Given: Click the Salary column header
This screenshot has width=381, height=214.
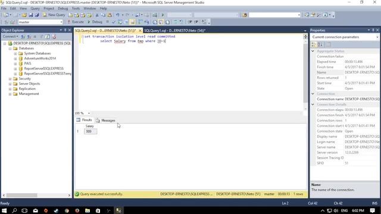Looking at the screenshot, I should (x=90, y=126).
